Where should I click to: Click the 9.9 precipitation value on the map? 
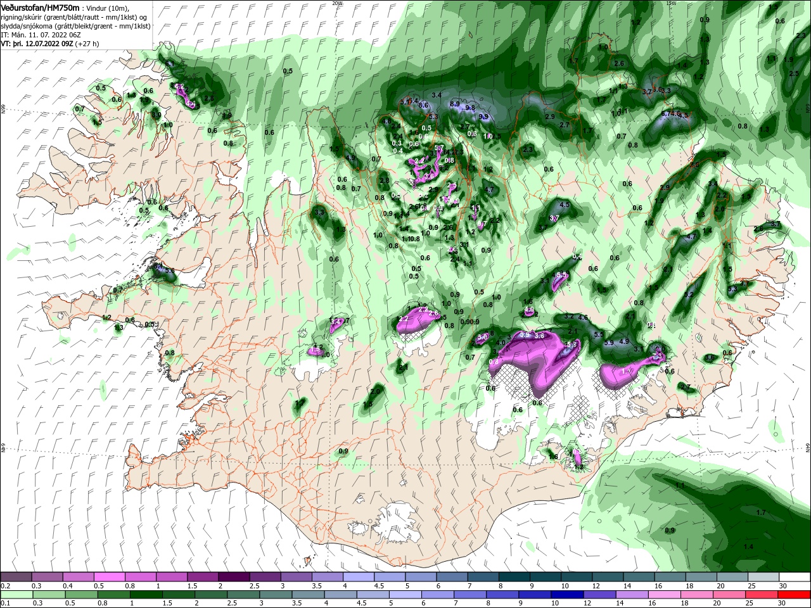pos(483,117)
